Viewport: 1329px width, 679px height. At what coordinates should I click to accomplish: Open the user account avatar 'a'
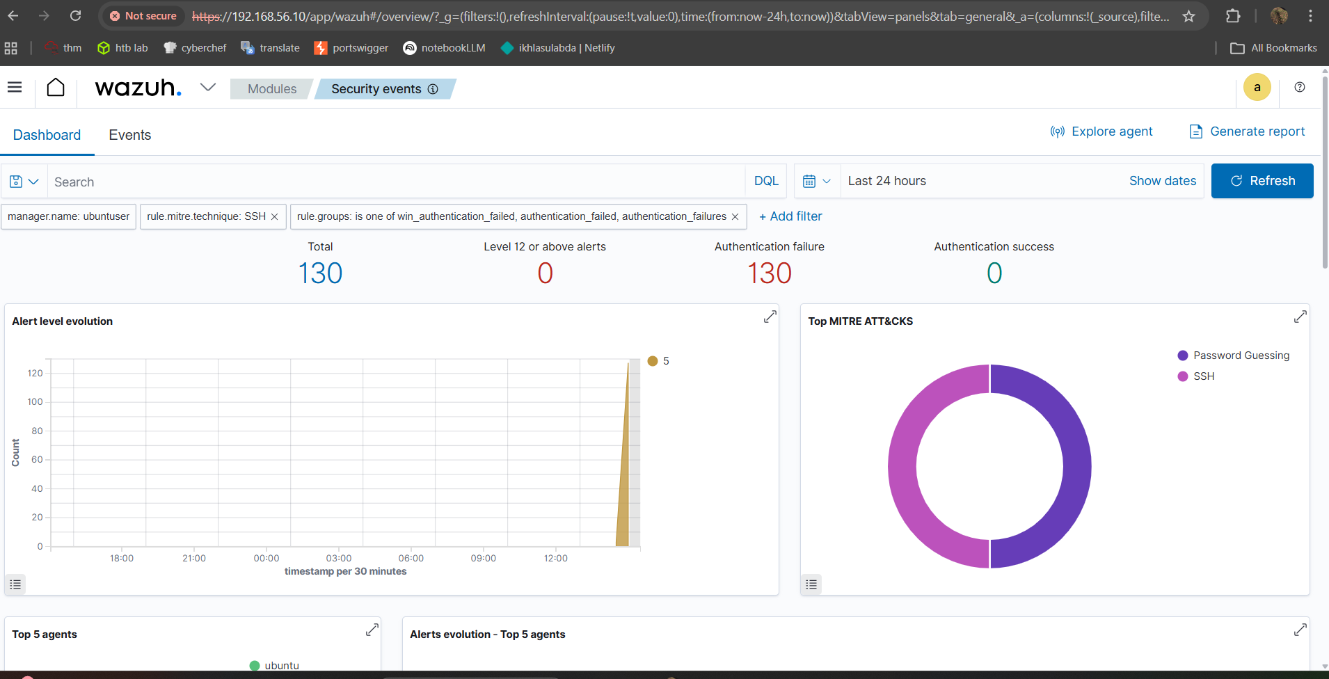(1257, 87)
